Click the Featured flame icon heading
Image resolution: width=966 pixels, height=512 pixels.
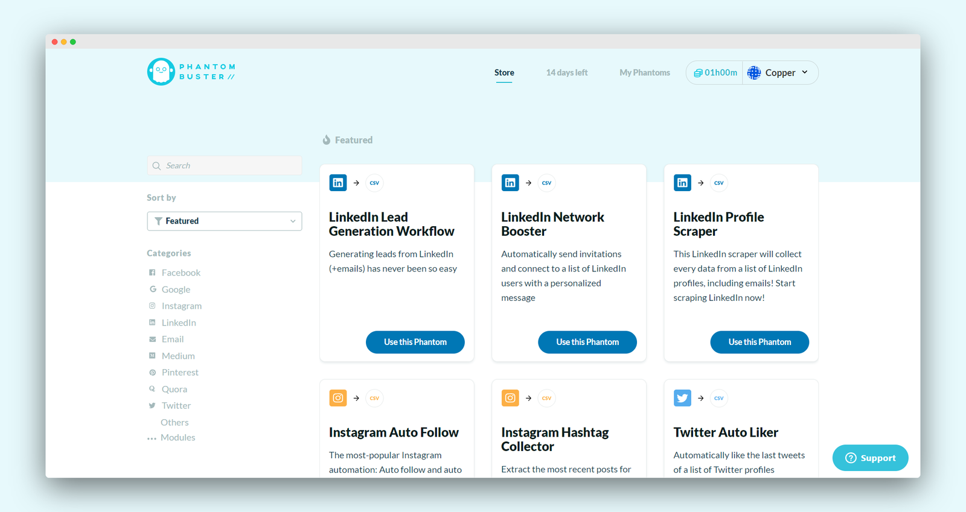tap(347, 140)
